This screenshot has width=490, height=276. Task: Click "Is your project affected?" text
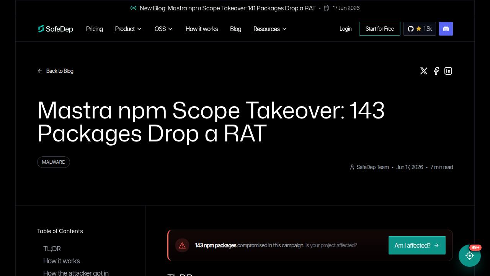pos(331,245)
